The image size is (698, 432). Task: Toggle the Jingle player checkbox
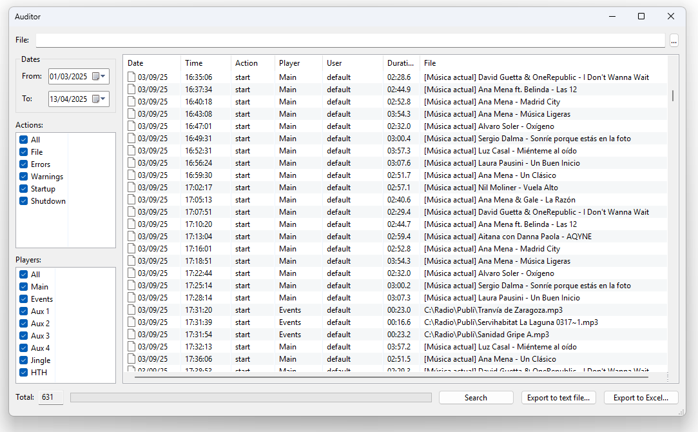pyautogui.click(x=24, y=360)
